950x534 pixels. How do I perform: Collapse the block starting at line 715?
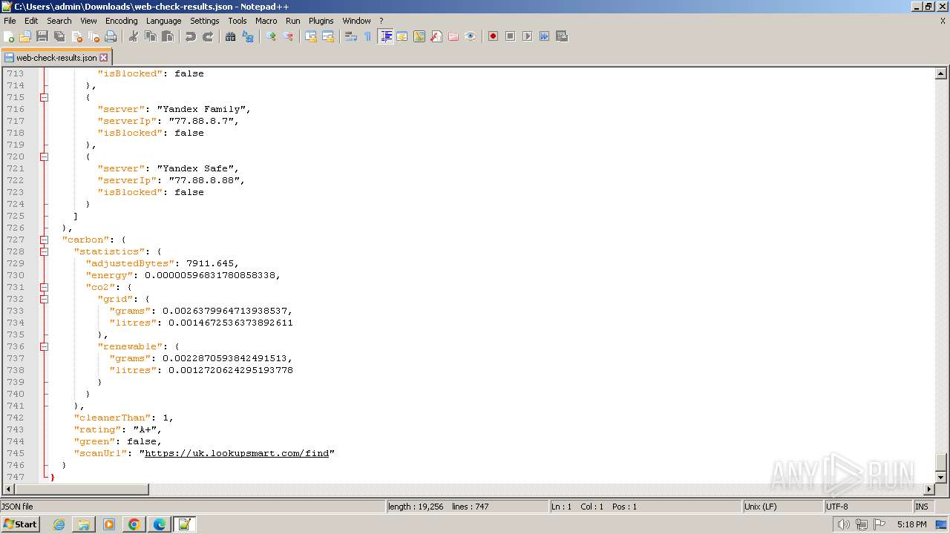click(45, 97)
